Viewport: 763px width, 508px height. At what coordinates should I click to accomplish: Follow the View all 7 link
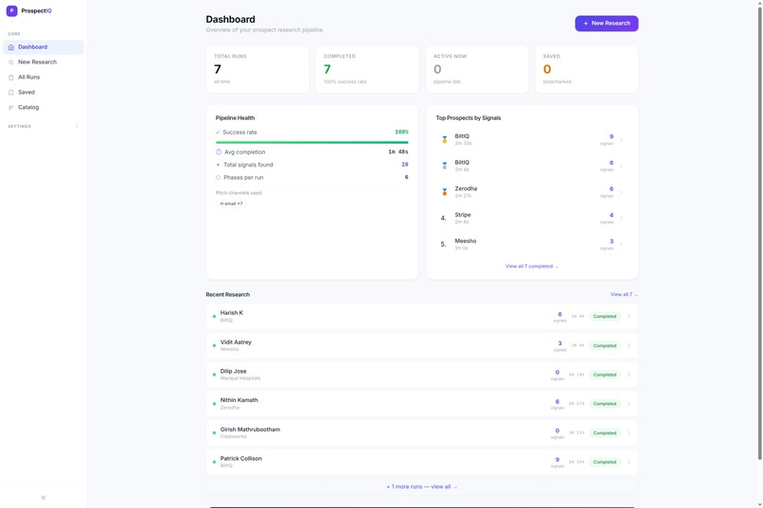click(x=623, y=294)
